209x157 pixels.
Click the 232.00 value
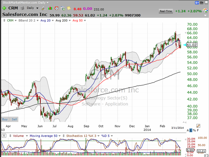(99, 9)
